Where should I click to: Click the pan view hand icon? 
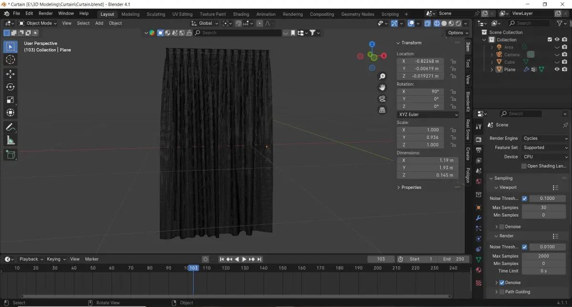pos(382,88)
